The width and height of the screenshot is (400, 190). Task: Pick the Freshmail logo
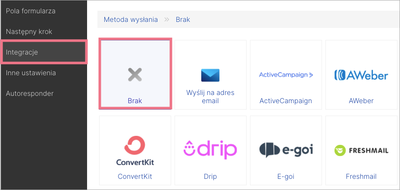(x=361, y=150)
